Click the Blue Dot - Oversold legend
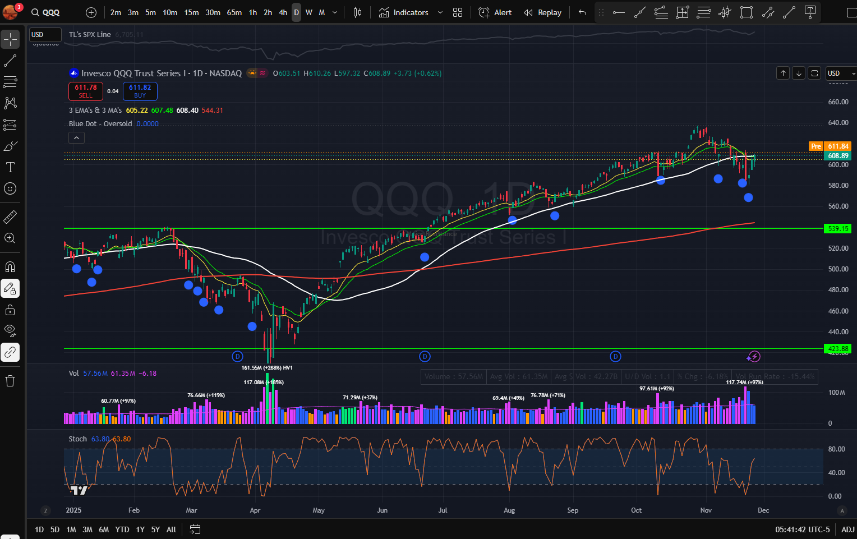Viewport: 857px width, 539px height. [100, 124]
